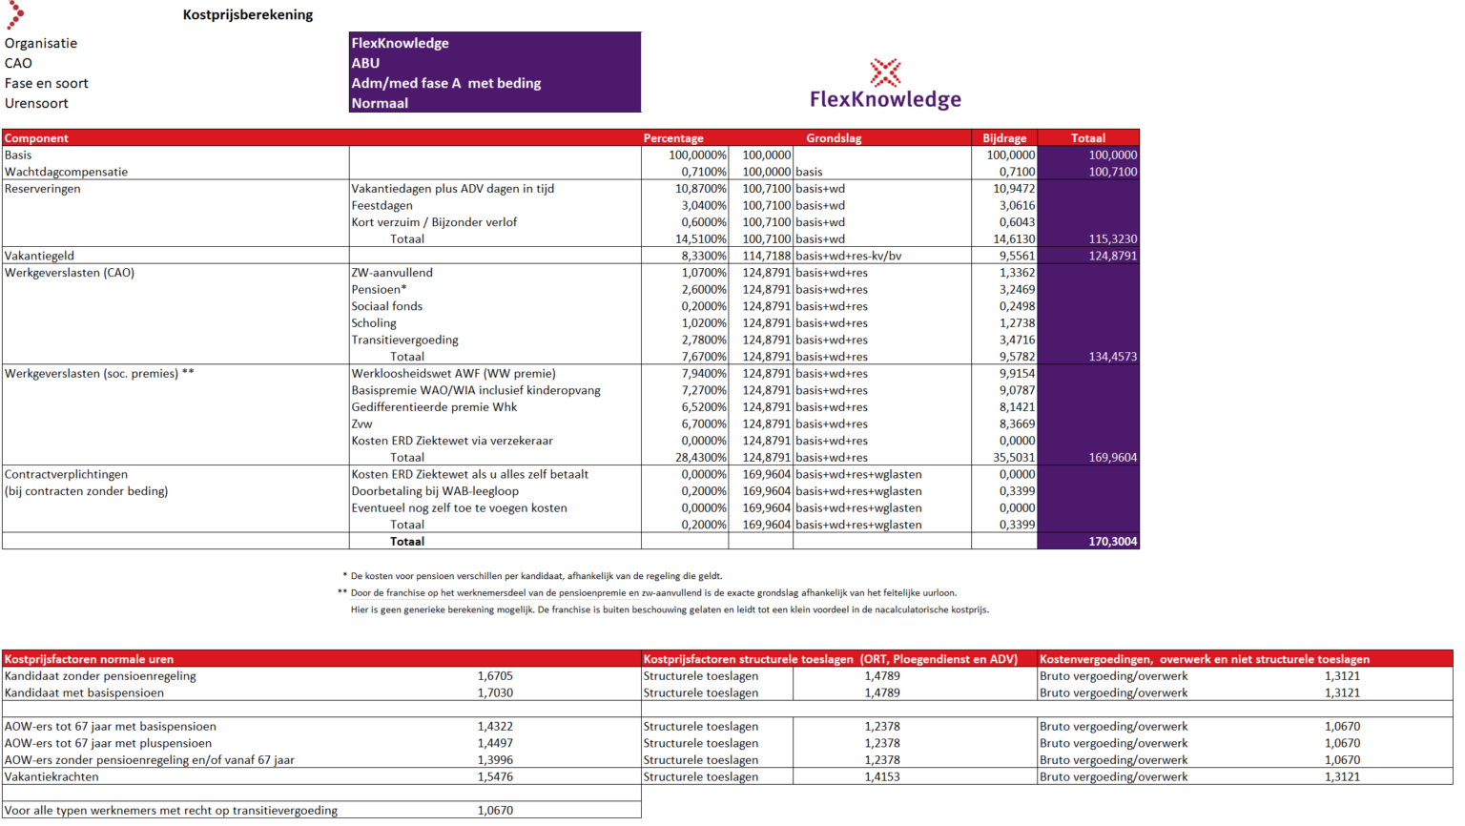Image resolution: width=1465 pixels, height=826 pixels.
Task: Select the Adm/med fase A met beding cell
Action: coord(494,83)
